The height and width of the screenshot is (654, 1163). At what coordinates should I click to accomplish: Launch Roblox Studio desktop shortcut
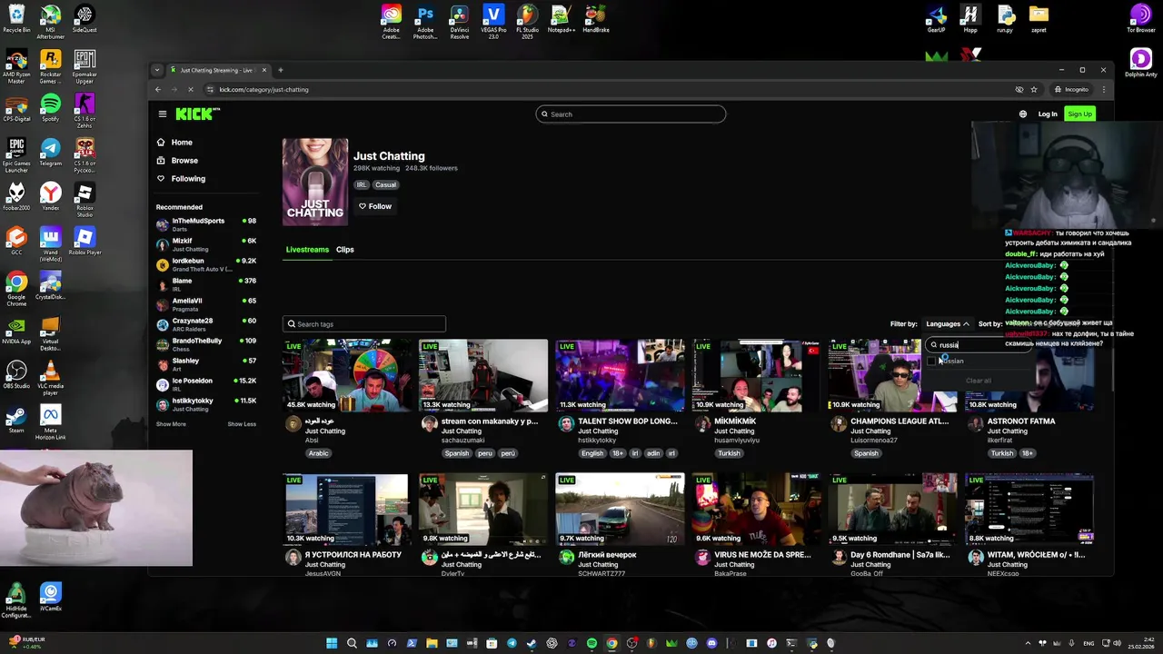pos(84,197)
